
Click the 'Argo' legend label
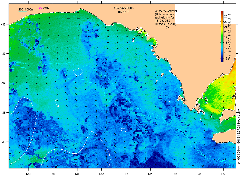pos(46,8)
